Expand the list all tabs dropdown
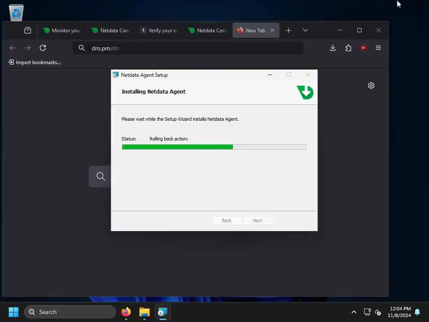The width and height of the screenshot is (429, 322). pos(305,30)
